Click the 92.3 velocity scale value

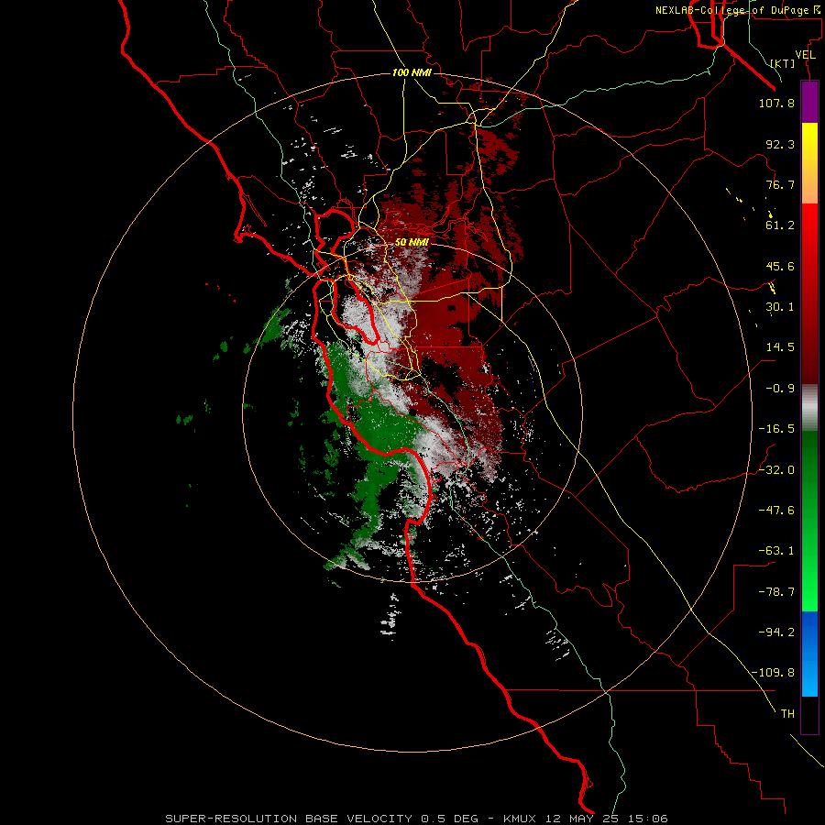click(x=780, y=144)
